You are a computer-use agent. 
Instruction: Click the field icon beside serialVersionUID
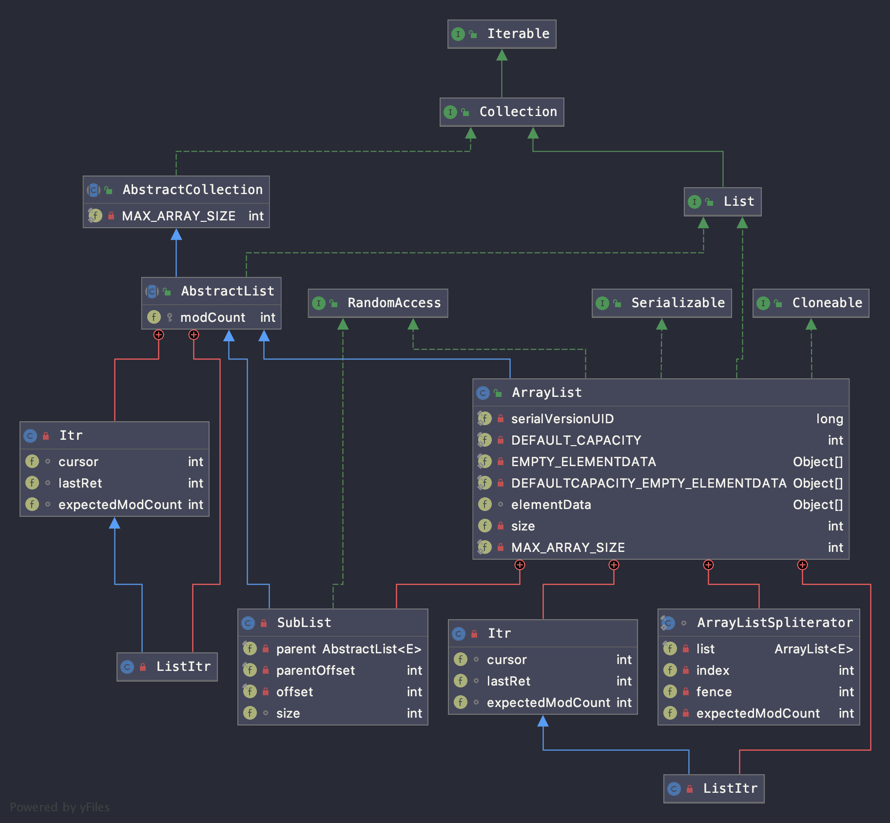(484, 419)
